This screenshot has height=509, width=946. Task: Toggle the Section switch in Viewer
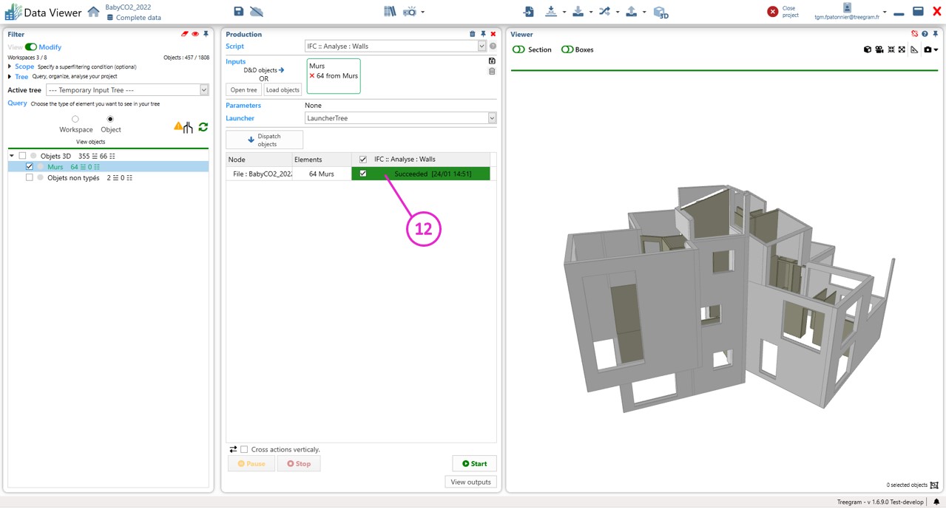click(x=519, y=49)
